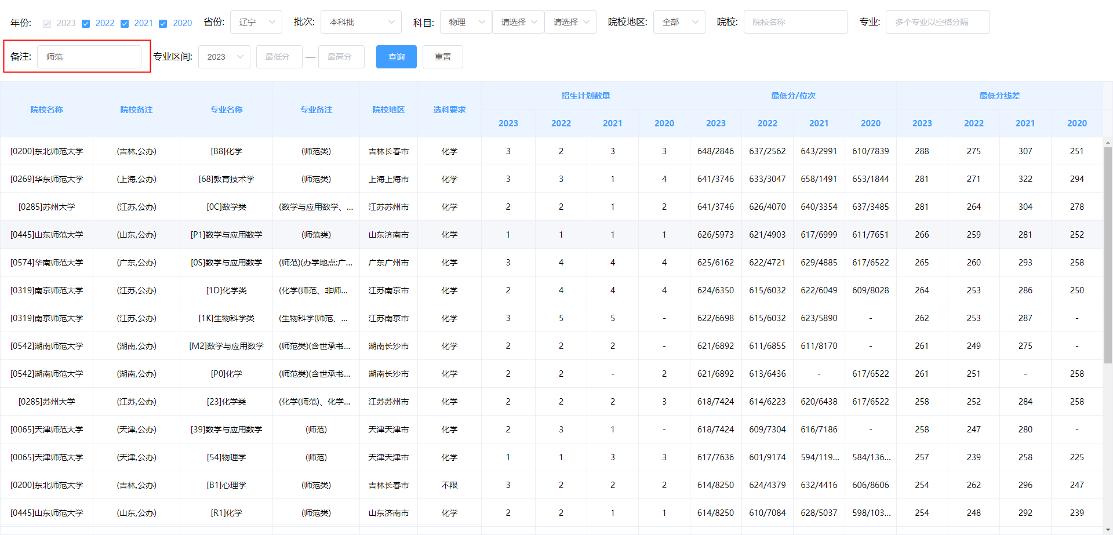Viewport: 1113px width, 535px height.
Task: Open the 省份 dropdown showing 辽宁
Action: coord(256,21)
